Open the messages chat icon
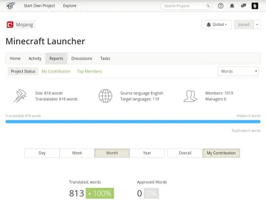266x207 pixels. (x=243, y=6)
